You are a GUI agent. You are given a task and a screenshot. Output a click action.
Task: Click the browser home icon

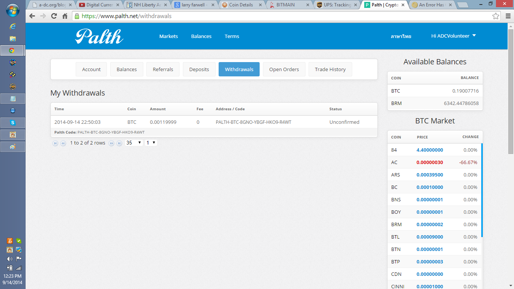coord(65,16)
